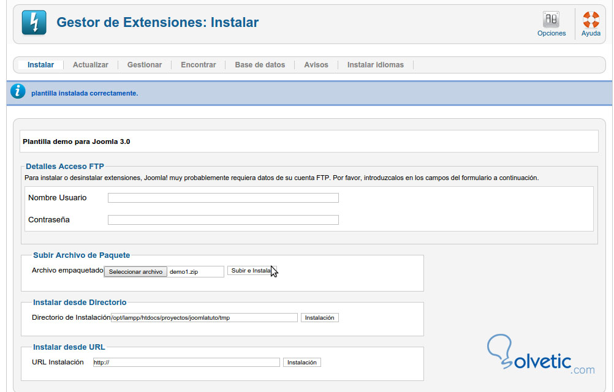Select the Contraseña password field
Screen dimensions: 614x392
[223, 219]
